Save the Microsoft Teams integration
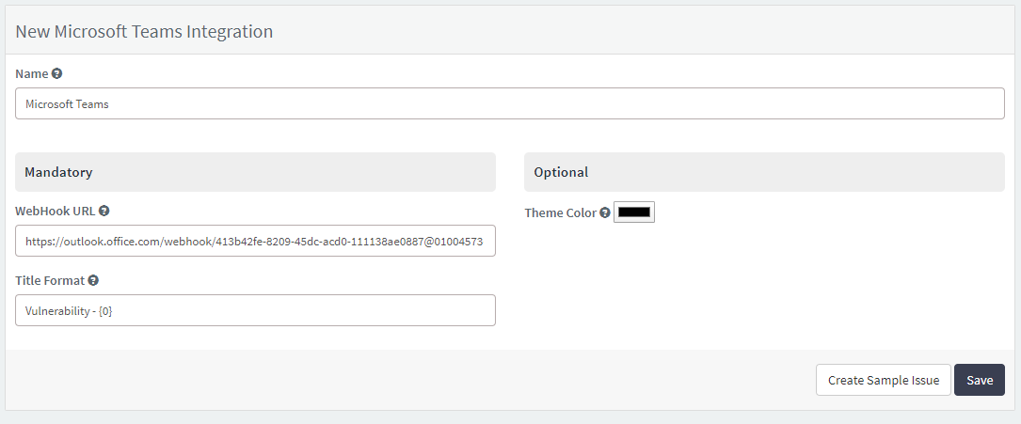This screenshot has height=424, width=1021. (x=980, y=380)
